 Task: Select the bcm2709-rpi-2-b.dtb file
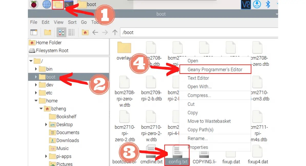coord(151,88)
